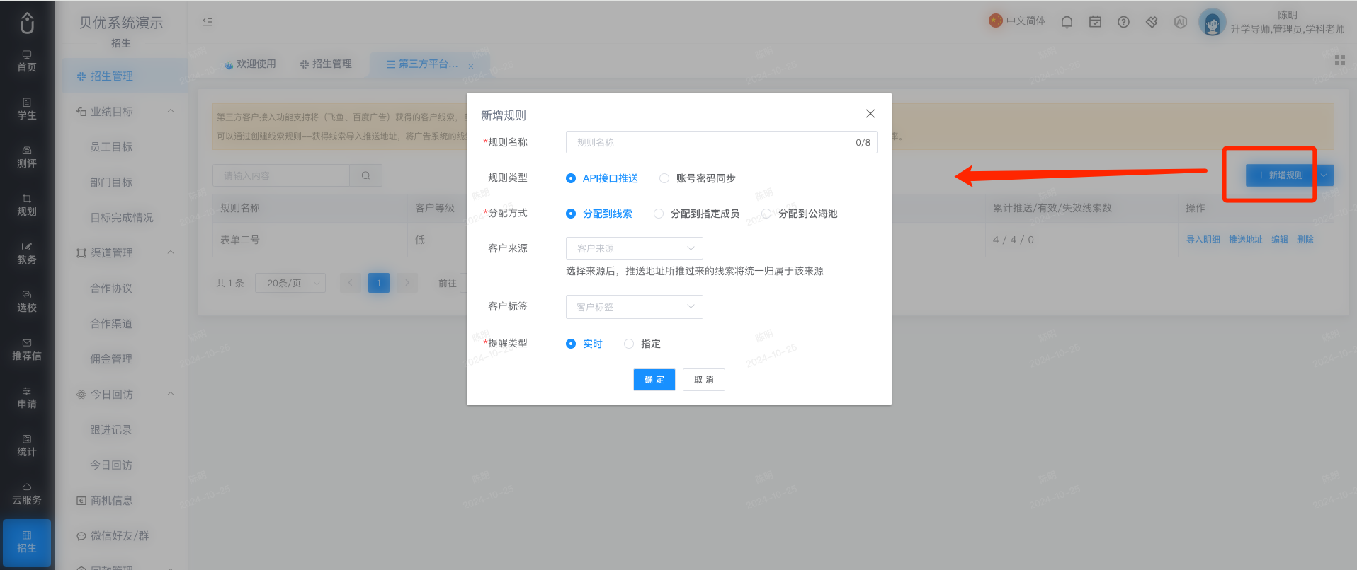Viewport: 1357px width, 570px height.
Task: Close the 新增规则 dialog
Action: [870, 114]
